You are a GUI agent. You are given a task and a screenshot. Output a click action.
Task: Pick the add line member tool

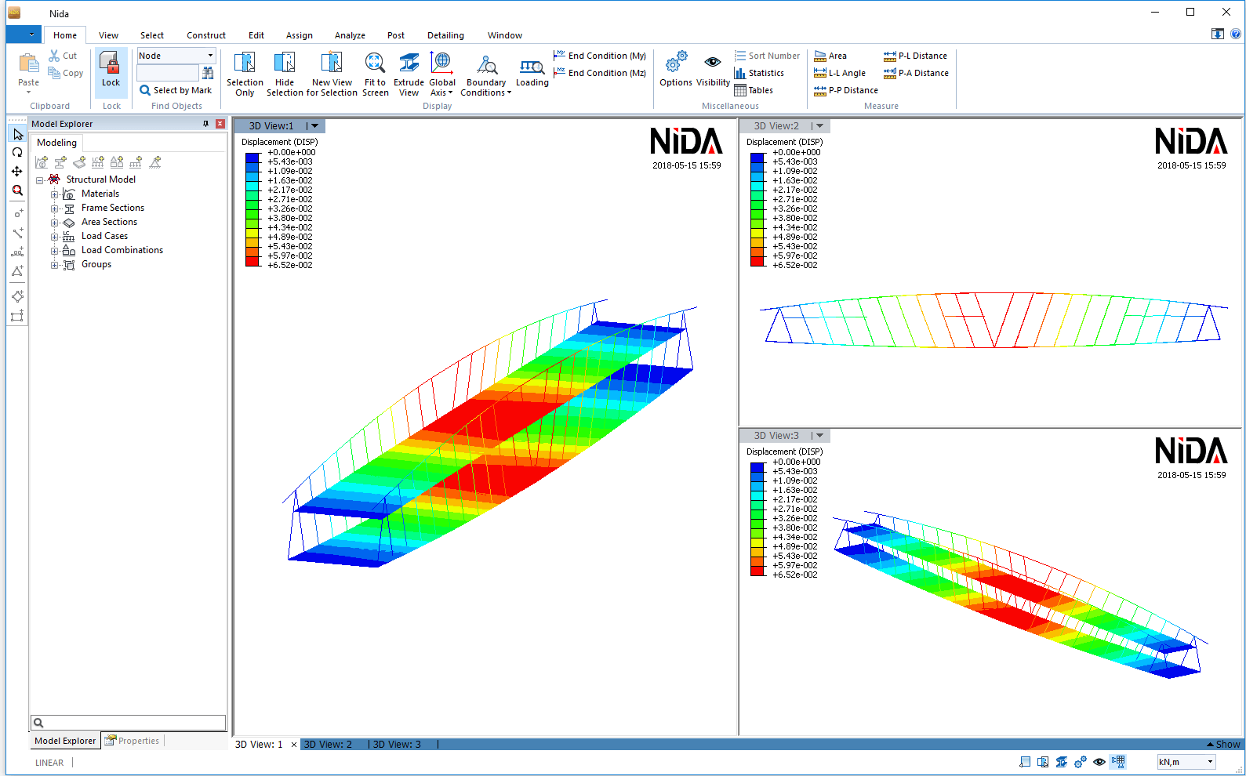point(17,233)
